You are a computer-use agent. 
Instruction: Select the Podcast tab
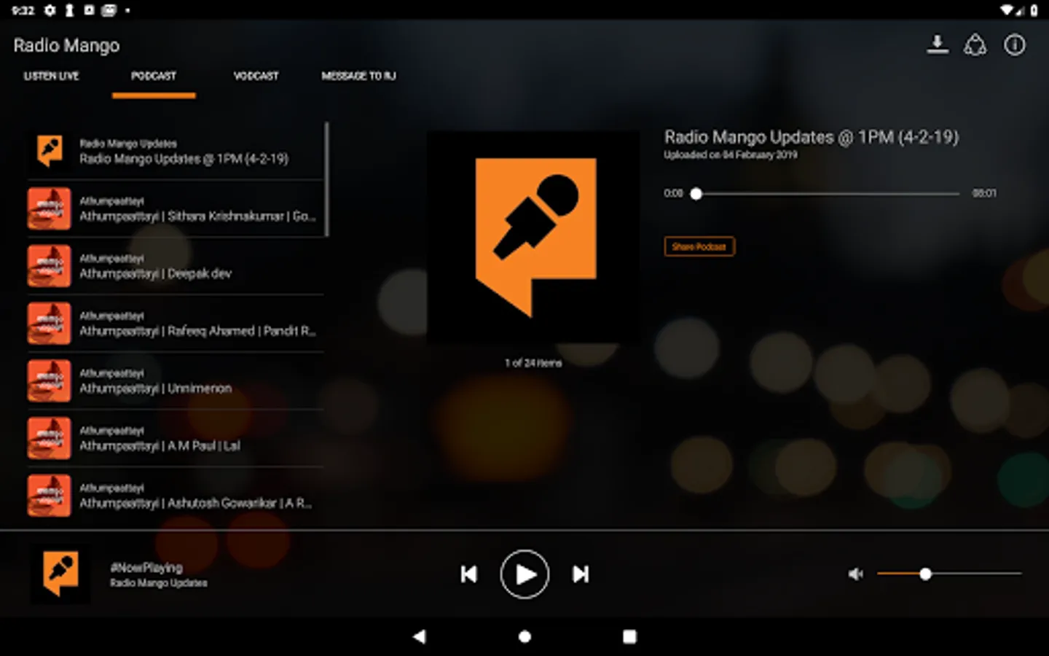tap(154, 76)
